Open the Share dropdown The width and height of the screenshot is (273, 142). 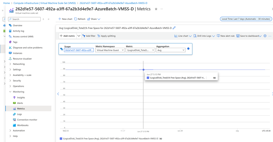pos(94,19)
